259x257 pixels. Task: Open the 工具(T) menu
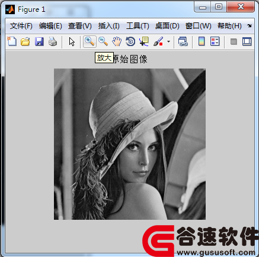tap(138, 26)
